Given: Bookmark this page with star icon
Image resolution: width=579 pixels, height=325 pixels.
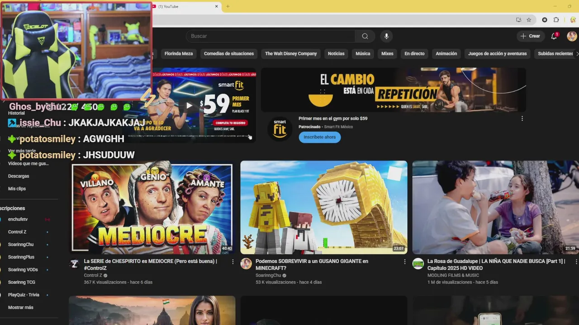Looking at the screenshot, I should click(x=528, y=20).
